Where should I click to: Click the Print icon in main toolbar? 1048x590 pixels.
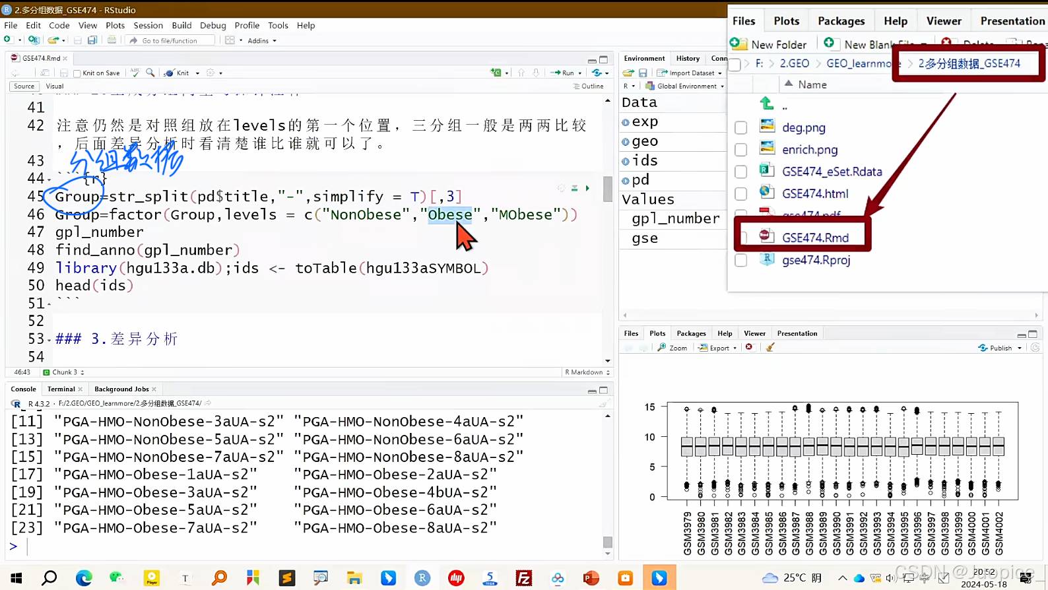(112, 40)
